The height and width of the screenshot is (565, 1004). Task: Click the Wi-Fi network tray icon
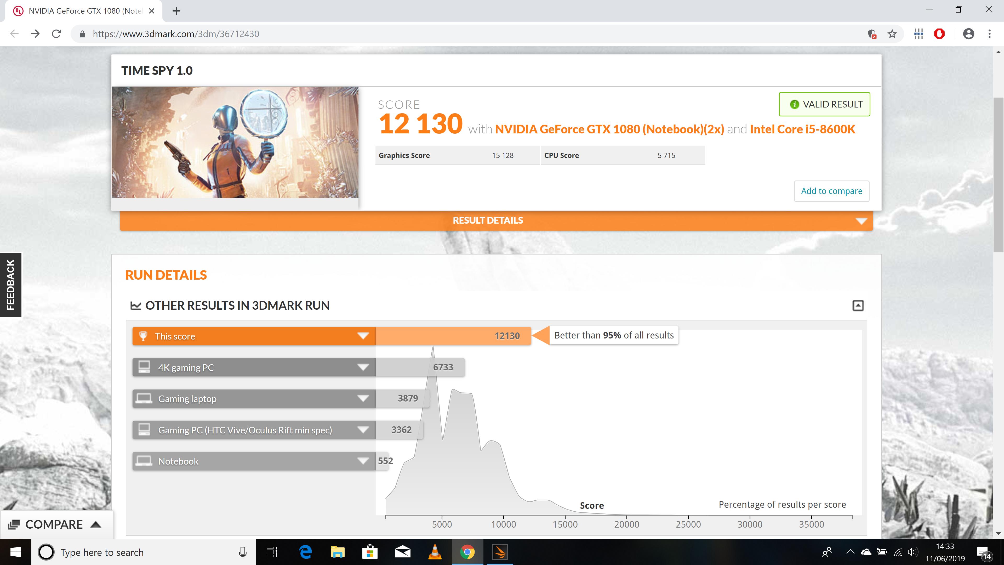pyautogui.click(x=898, y=552)
